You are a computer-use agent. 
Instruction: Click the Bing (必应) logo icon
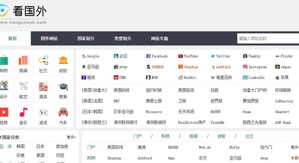[116, 56]
